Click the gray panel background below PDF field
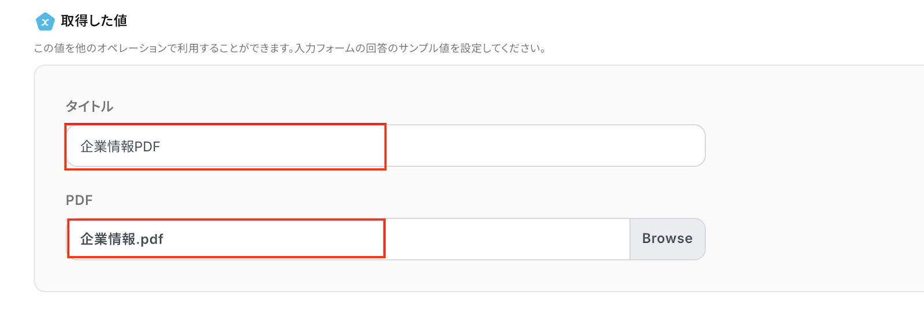This screenshot has width=924, height=322. (x=370, y=276)
